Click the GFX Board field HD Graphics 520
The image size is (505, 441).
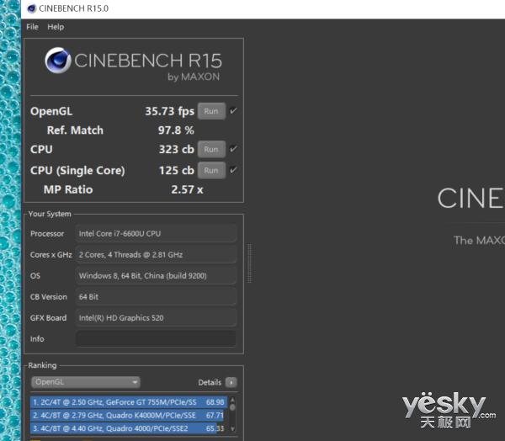coord(156,318)
